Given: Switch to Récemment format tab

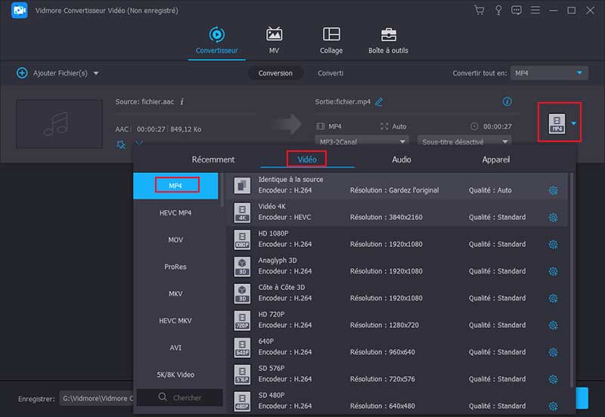Looking at the screenshot, I should click(x=213, y=159).
